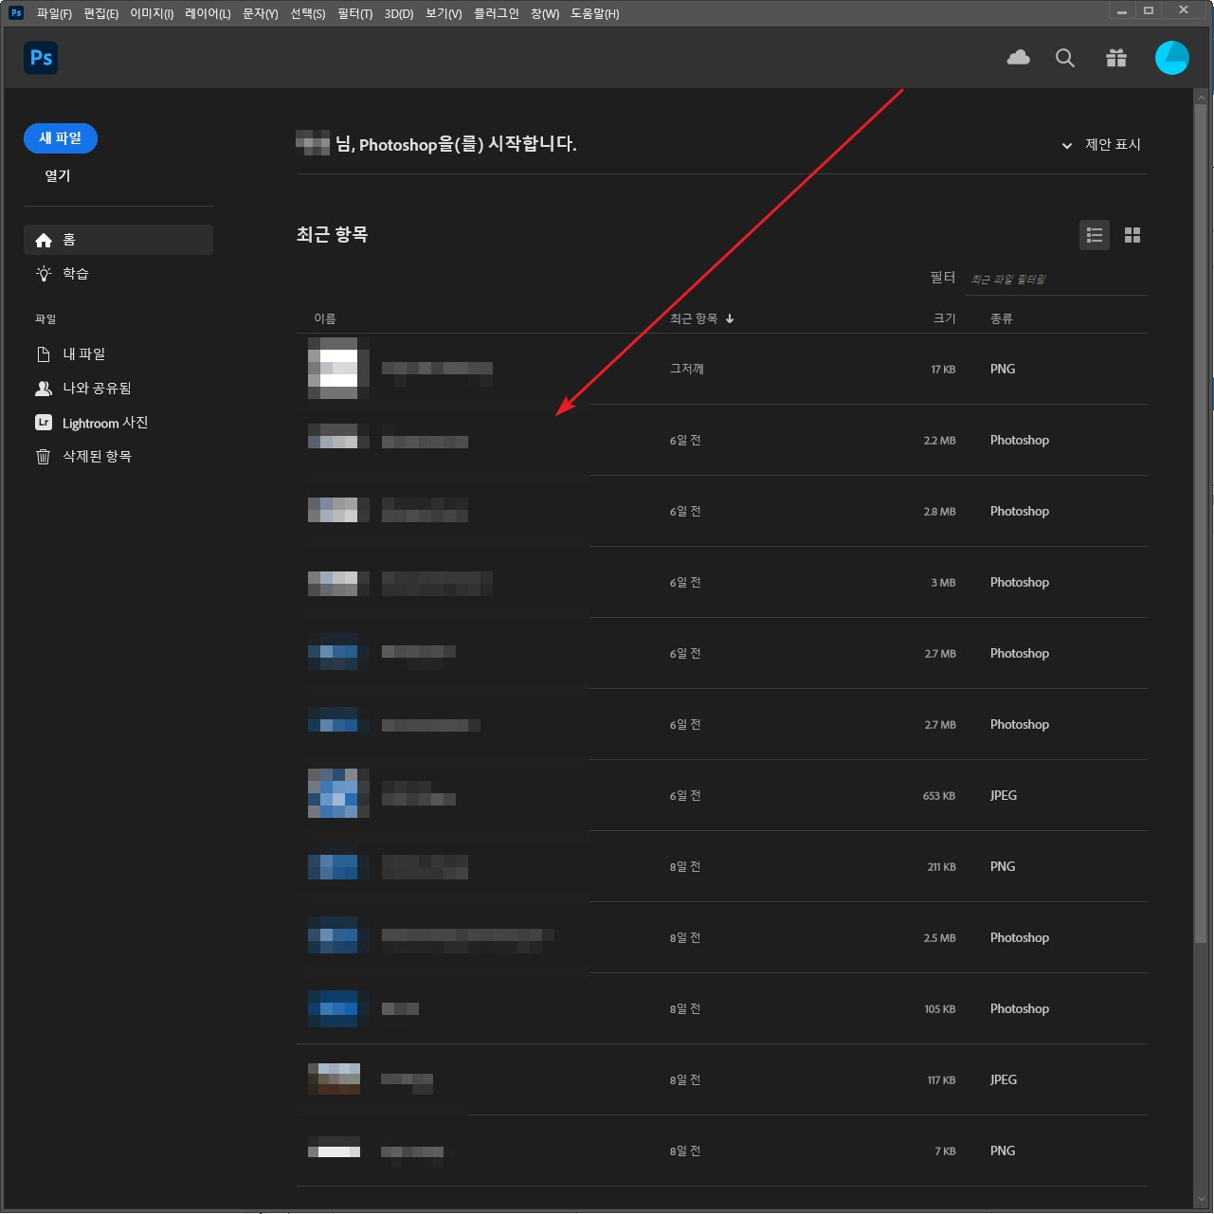Open the What's New gift icon
Image resolution: width=1214 pixels, height=1214 pixels.
pyautogui.click(x=1116, y=58)
